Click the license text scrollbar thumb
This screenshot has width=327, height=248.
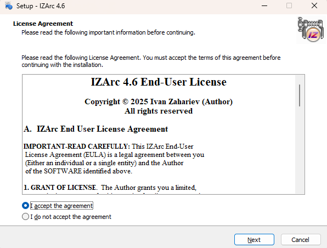point(300,95)
